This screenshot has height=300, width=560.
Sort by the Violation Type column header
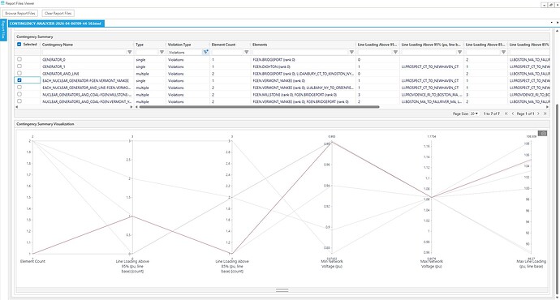(179, 45)
